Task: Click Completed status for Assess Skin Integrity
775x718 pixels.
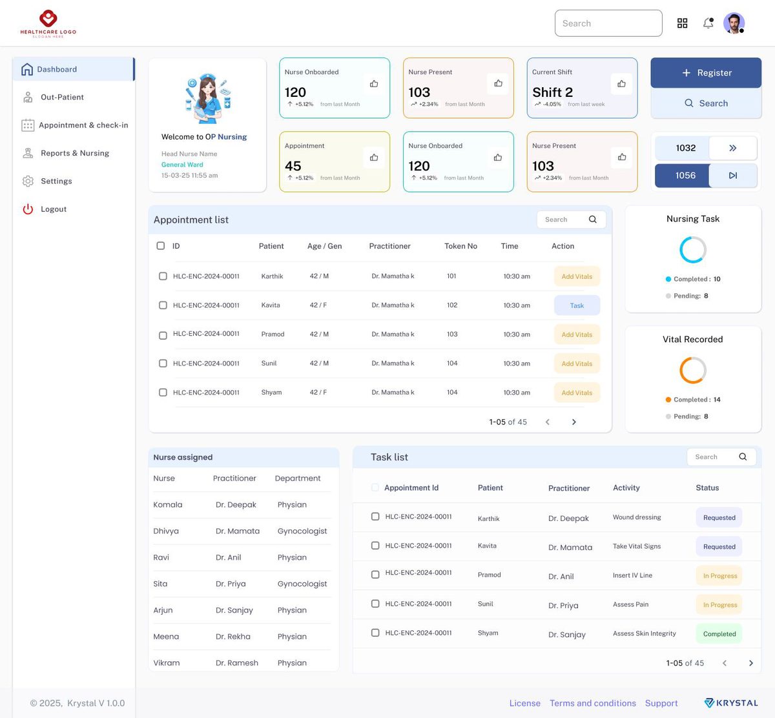Action: coord(719,633)
